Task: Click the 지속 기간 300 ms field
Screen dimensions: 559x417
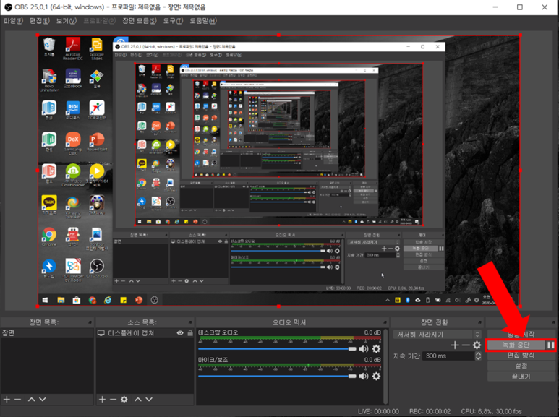Action: [448, 356]
